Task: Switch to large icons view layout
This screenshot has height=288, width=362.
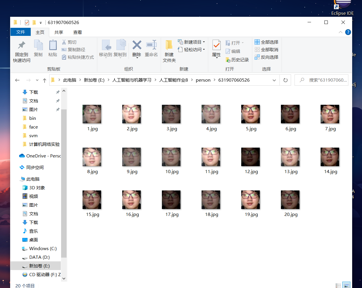Action: point(346,285)
